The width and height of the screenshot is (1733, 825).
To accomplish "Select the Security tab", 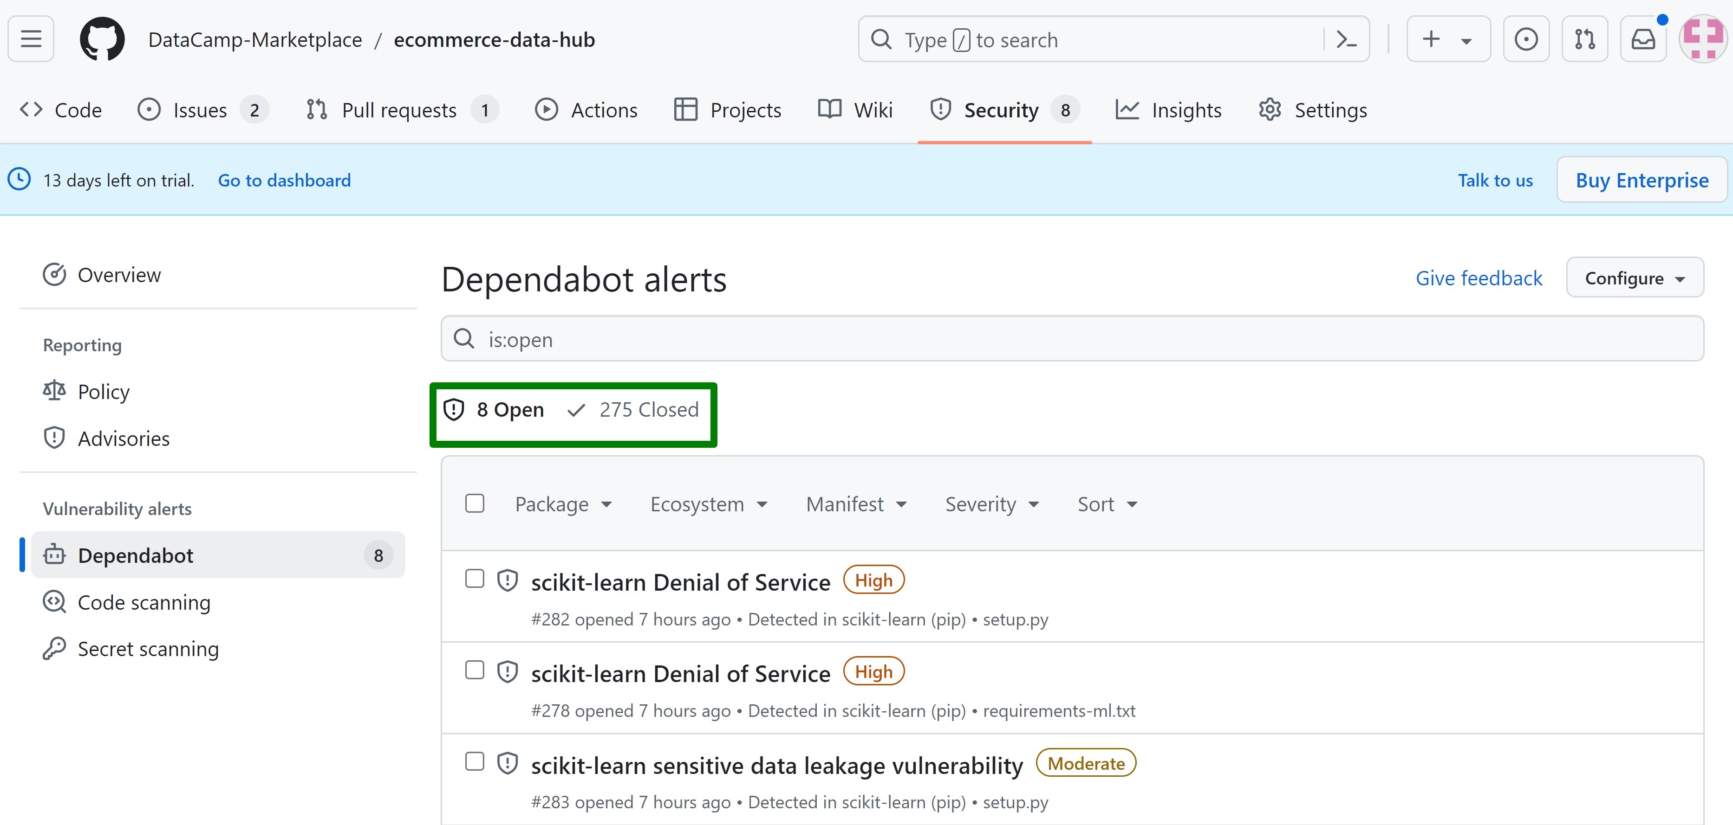I will pyautogui.click(x=1004, y=110).
